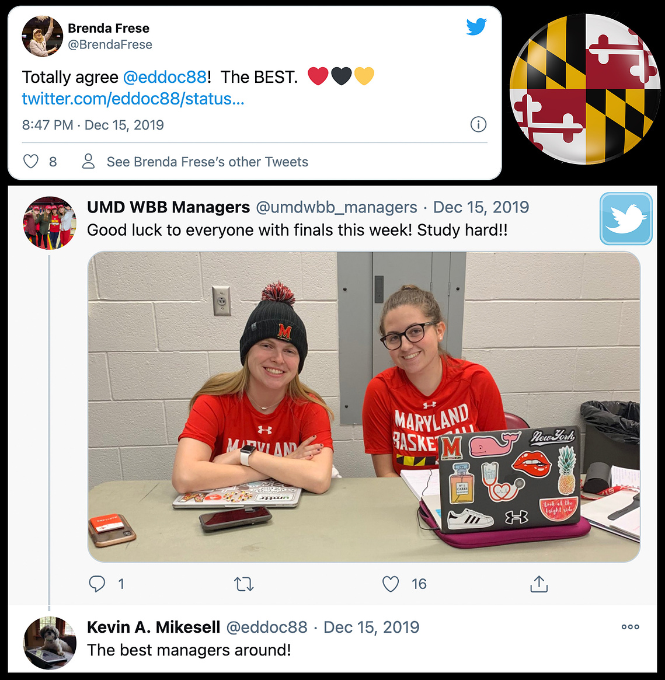This screenshot has width=665, height=680.
Task: Open more options on Kevin Mikesell's reply
Action: point(631,627)
